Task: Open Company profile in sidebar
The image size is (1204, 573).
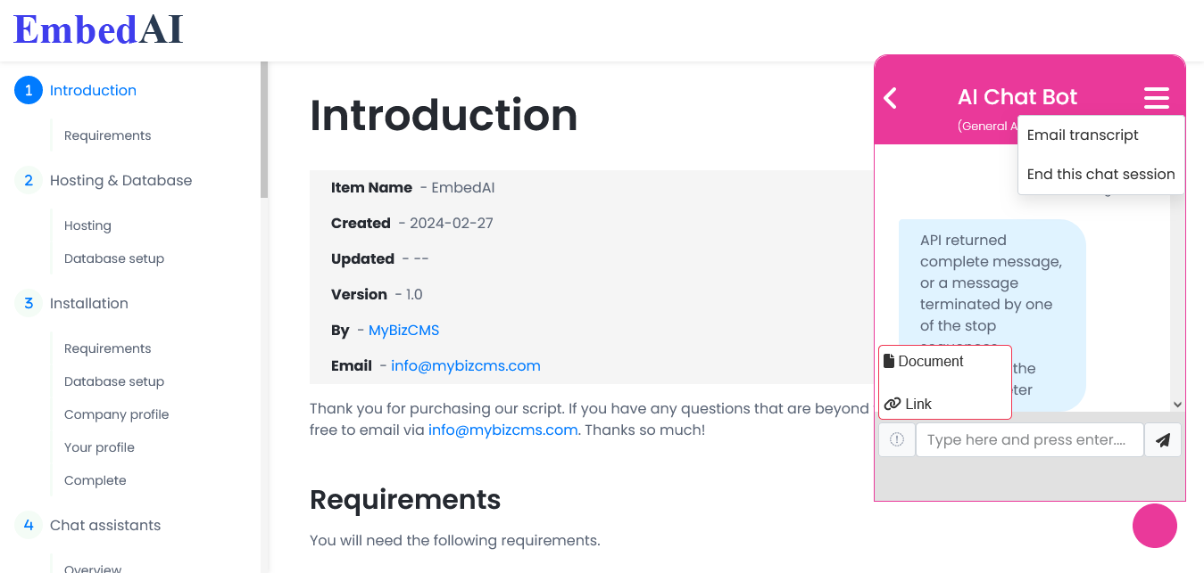Action: click(116, 414)
